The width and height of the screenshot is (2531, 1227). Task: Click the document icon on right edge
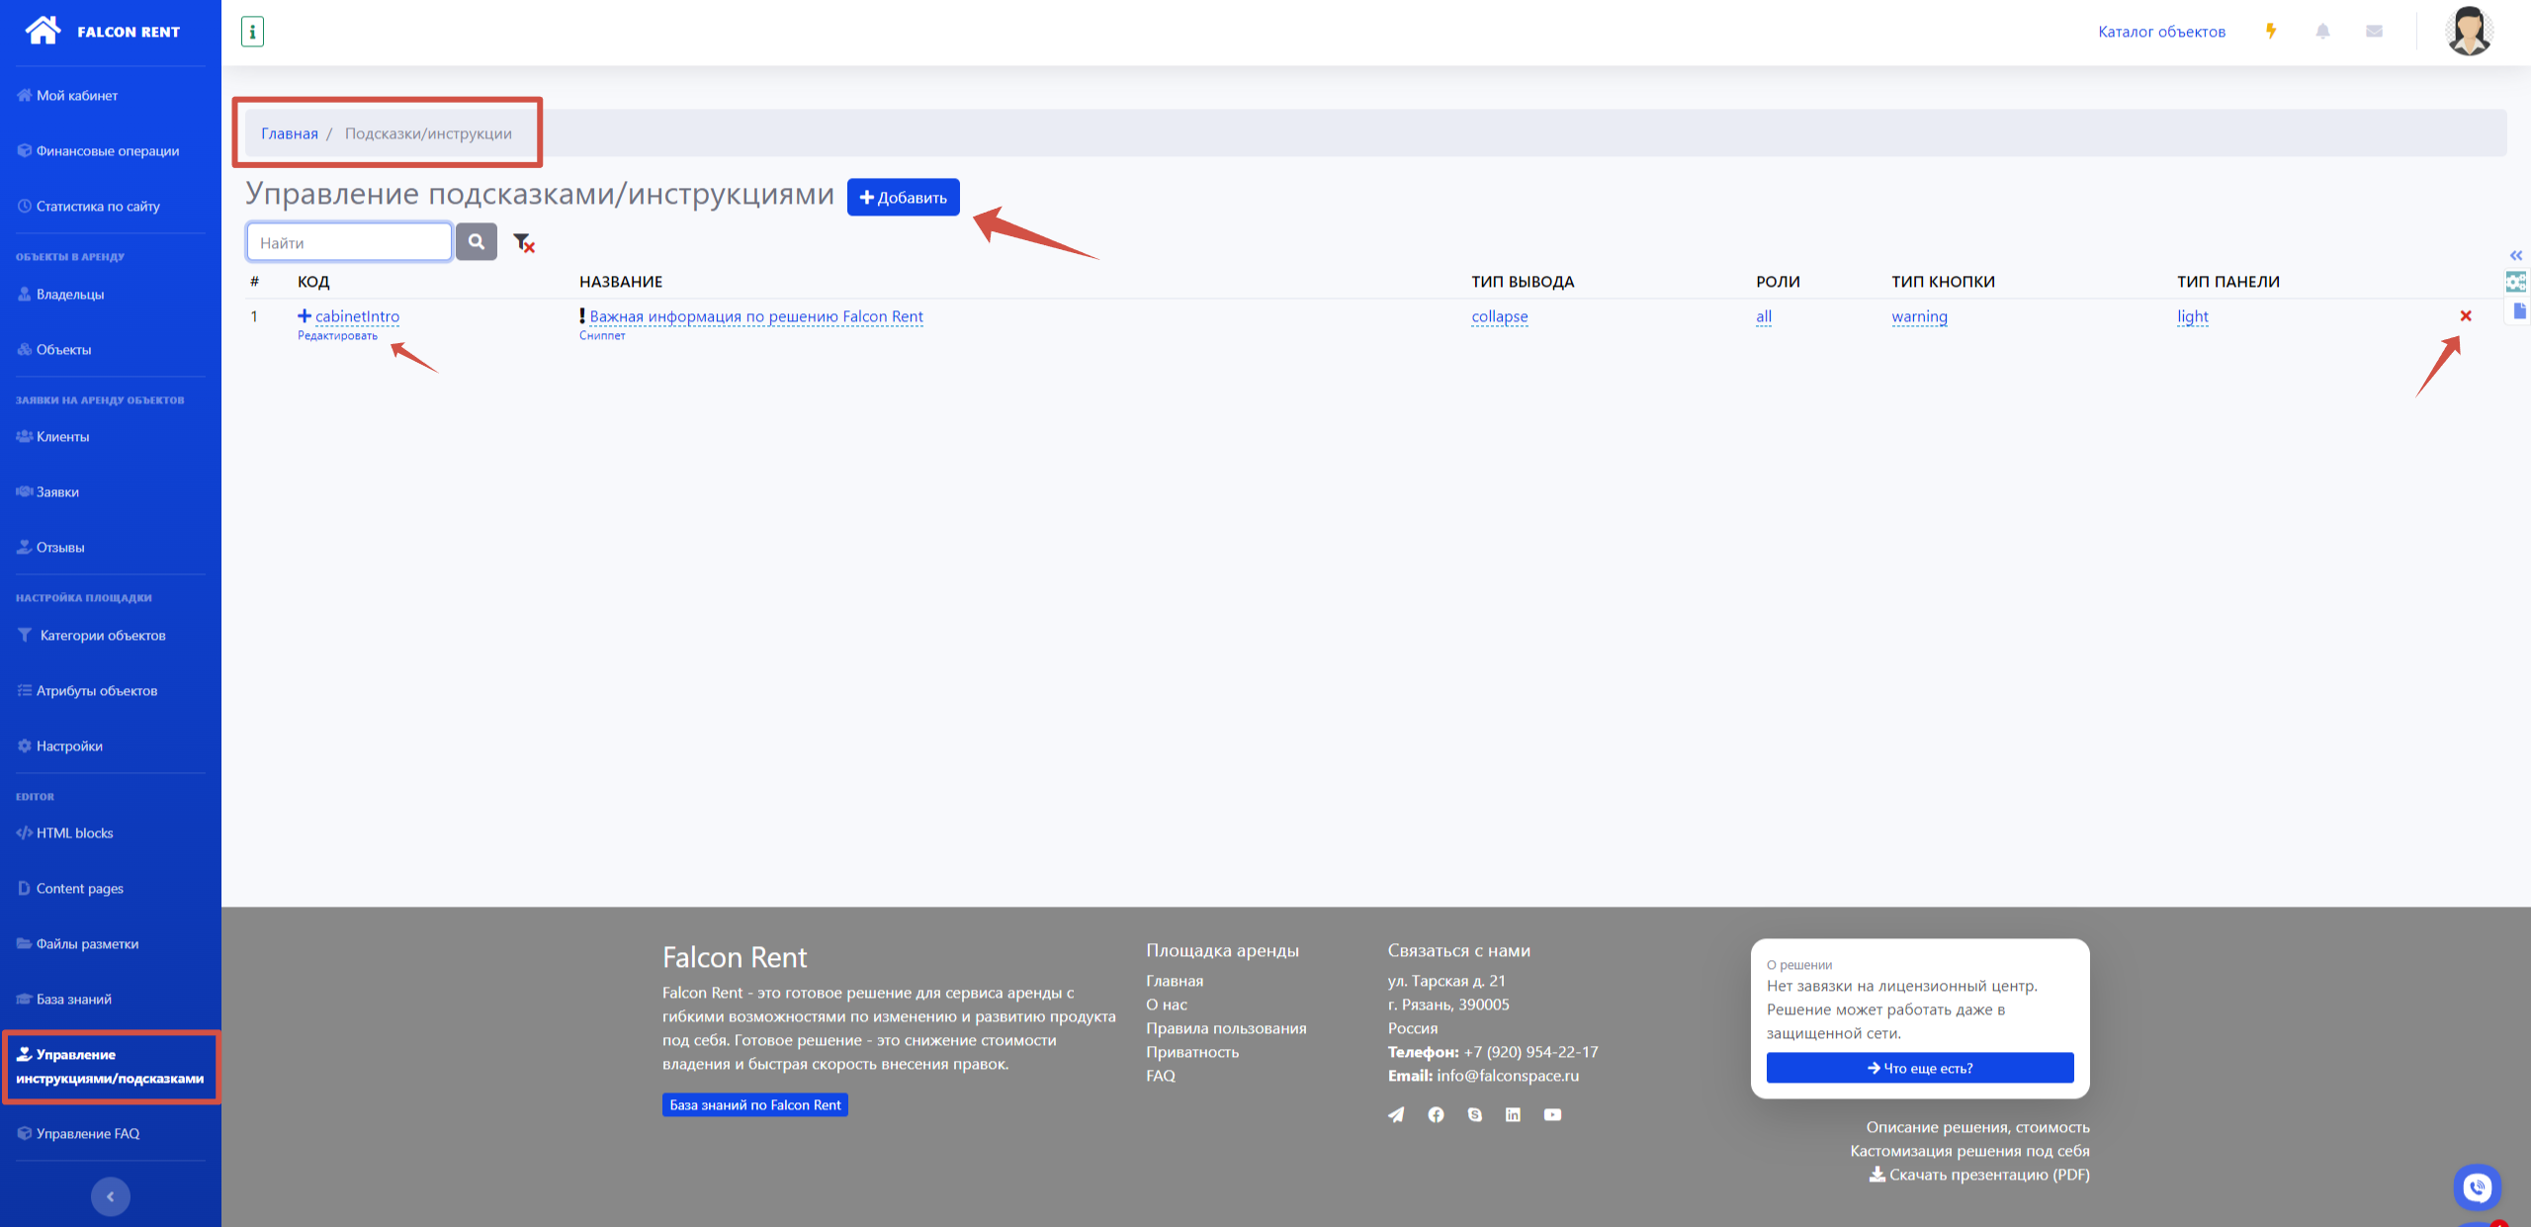tap(2519, 311)
